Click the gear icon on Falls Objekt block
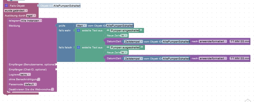Image resolution: width=254 pixels, height=102 pixels. [x=6, y=6]
